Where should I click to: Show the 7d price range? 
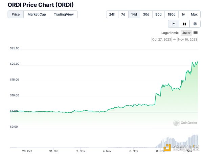[x=123, y=14]
